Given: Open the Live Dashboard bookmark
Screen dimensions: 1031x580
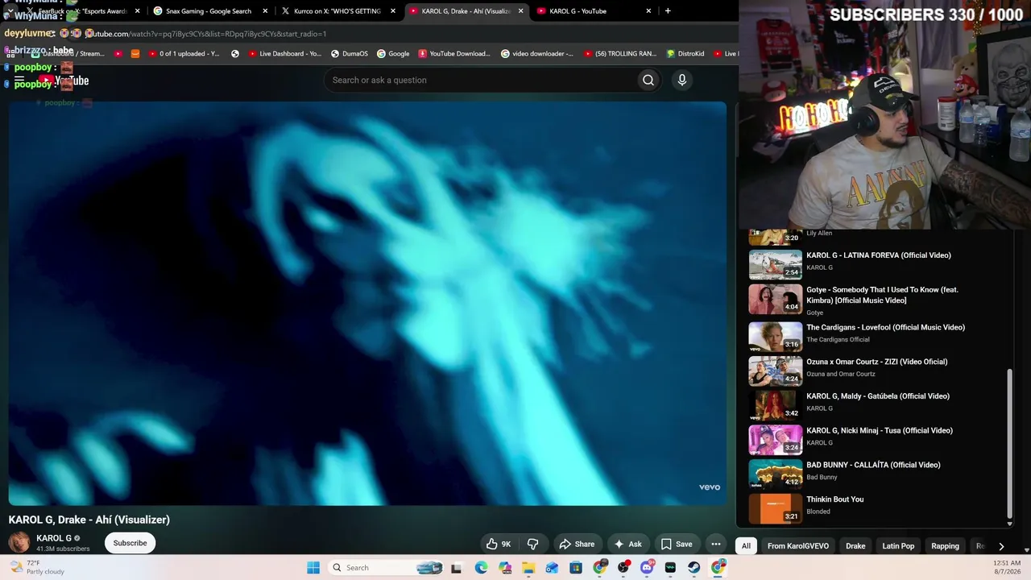Looking at the screenshot, I should 285,54.
